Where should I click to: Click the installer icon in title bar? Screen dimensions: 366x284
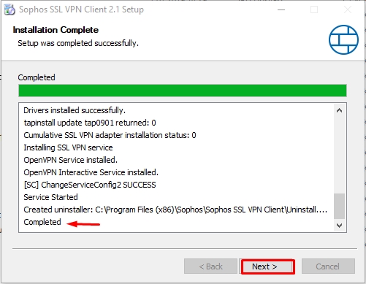pos(9,9)
